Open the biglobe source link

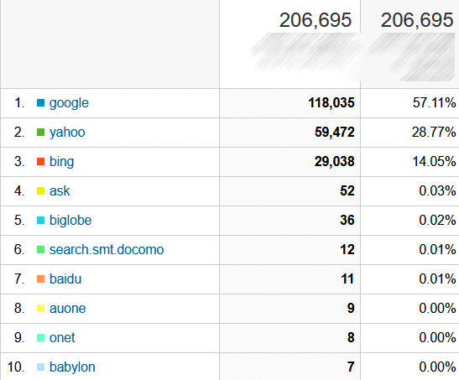coord(70,221)
